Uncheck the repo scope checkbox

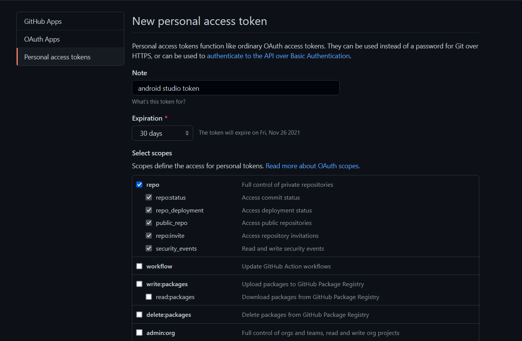(139, 184)
